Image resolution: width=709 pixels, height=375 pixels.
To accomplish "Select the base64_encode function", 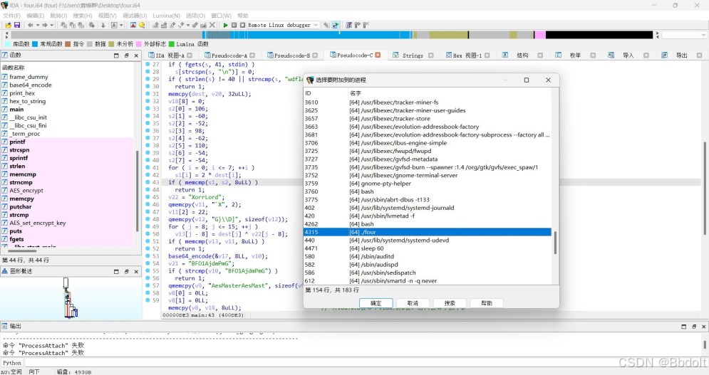I will click(31, 85).
